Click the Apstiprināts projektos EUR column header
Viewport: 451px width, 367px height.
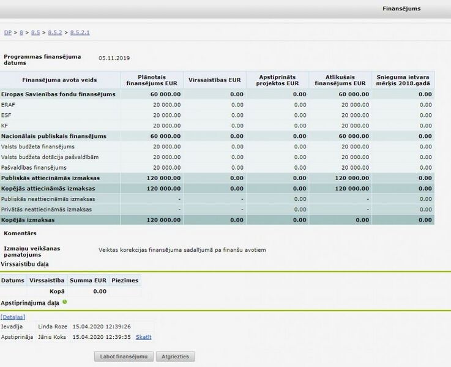[x=277, y=80]
